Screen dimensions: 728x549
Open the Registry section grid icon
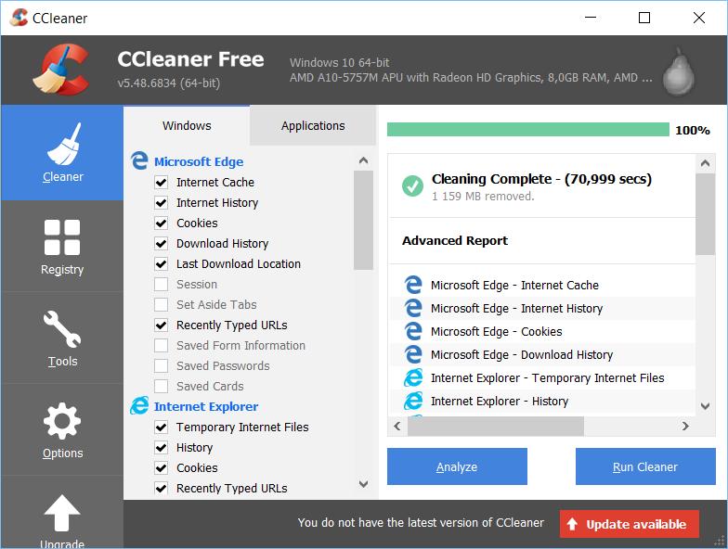tap(62, 237)
